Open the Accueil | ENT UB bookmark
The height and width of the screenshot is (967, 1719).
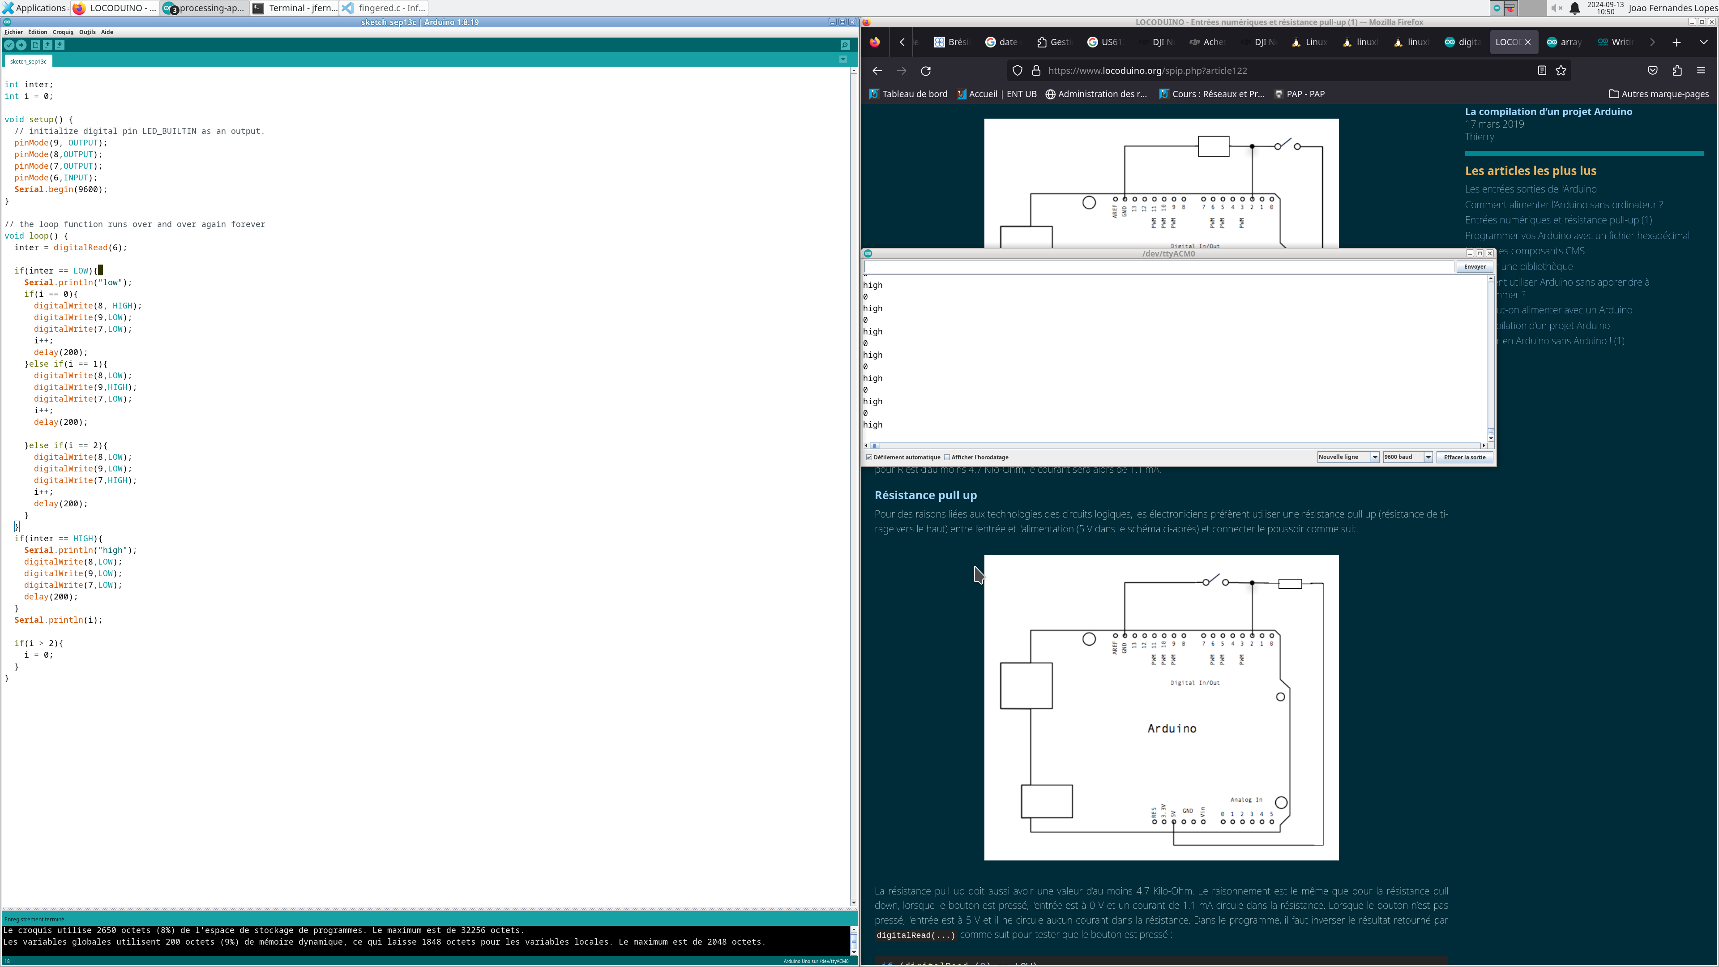click(996, 94)
